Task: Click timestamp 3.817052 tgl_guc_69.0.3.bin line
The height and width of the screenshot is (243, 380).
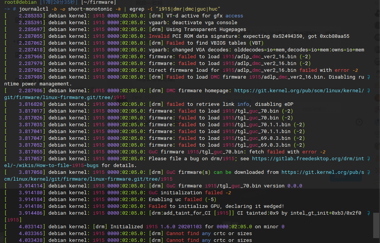Action: (x=31, y=145)
